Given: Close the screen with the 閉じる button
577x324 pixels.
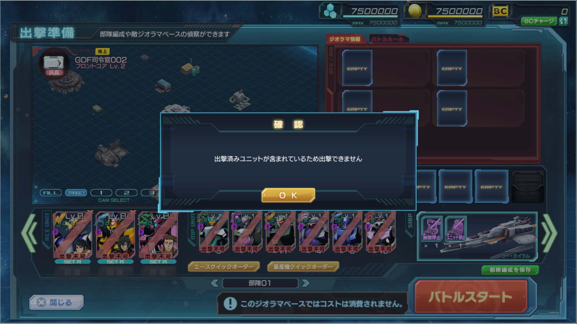Looking at the screenshot, I should pyautogui.click(x=56, y=302).
